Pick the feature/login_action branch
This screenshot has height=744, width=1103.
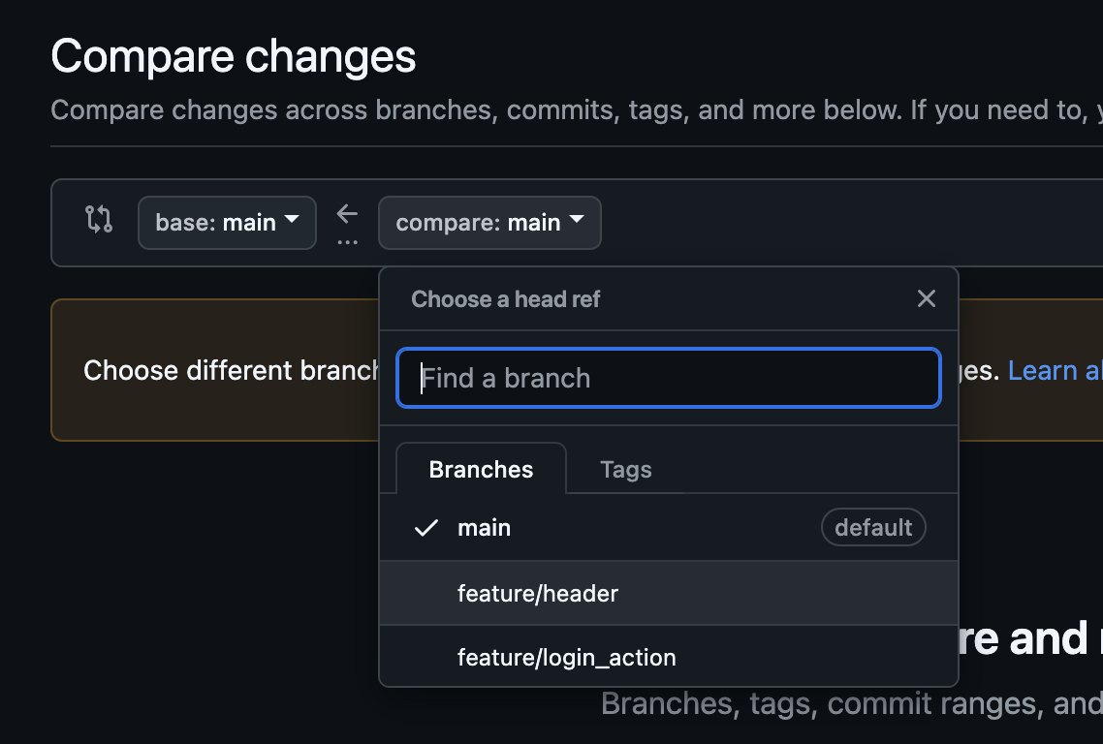tap(668, 657)
